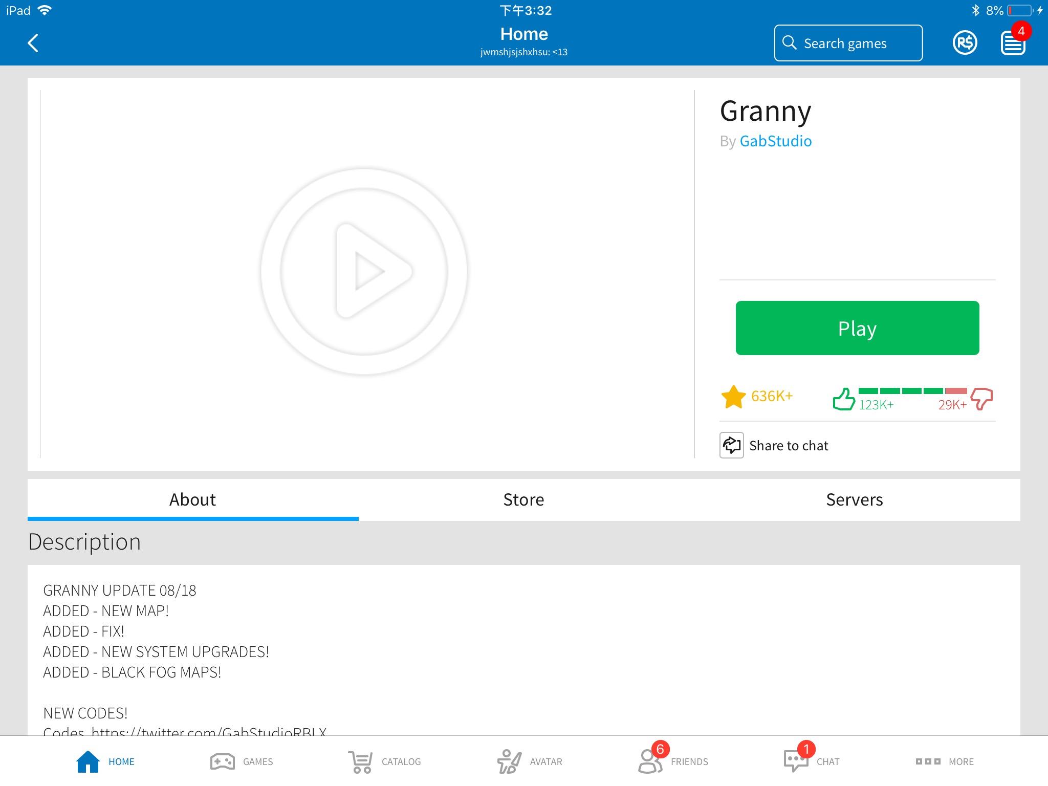Dislike the game with thumbs down

981,399
